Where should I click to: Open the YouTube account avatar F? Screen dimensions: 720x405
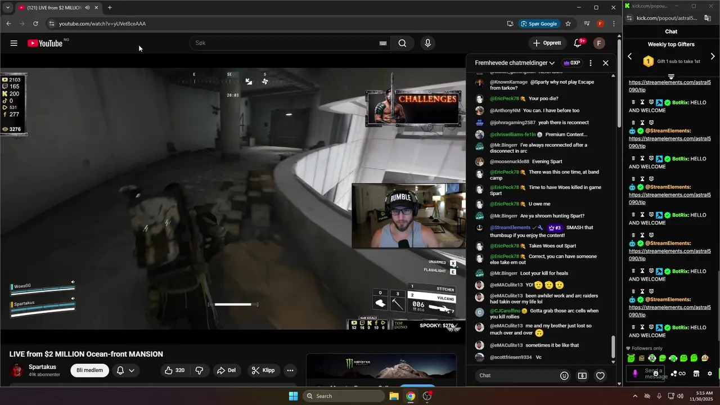[x=599, y=43]
